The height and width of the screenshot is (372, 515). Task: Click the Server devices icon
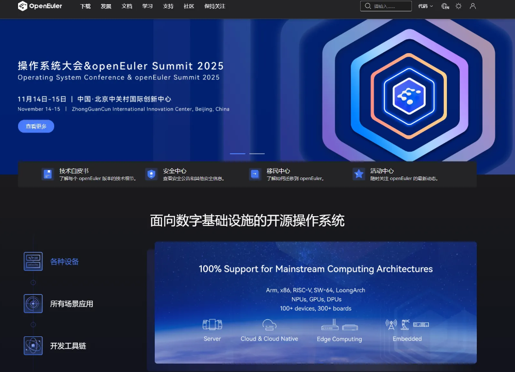coord(212,325)
